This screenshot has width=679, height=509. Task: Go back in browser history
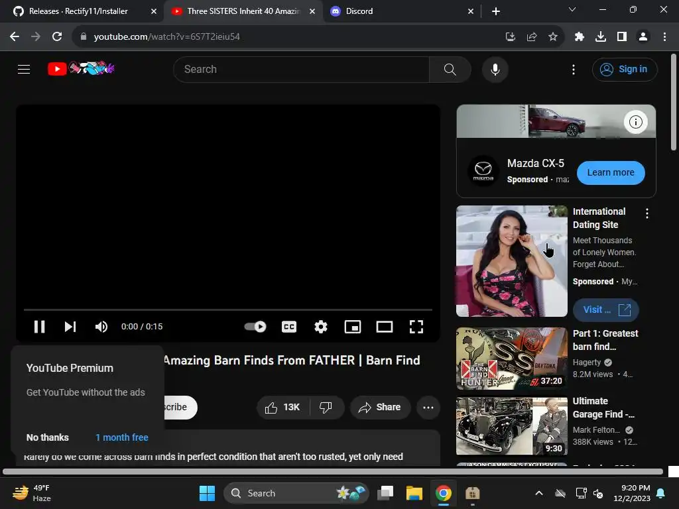[x=15, y=37]
